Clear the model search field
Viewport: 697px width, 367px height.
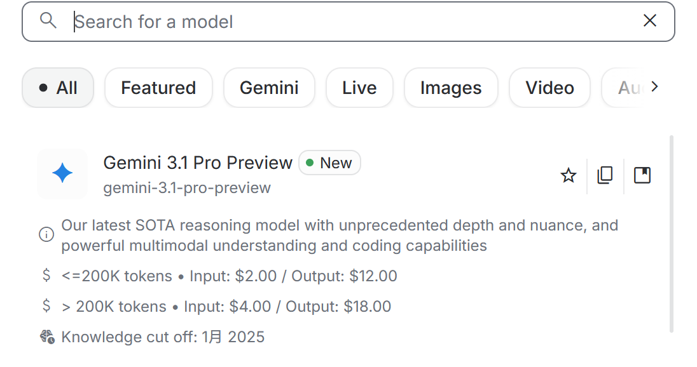pyautogui.click(x=649, y=21)
